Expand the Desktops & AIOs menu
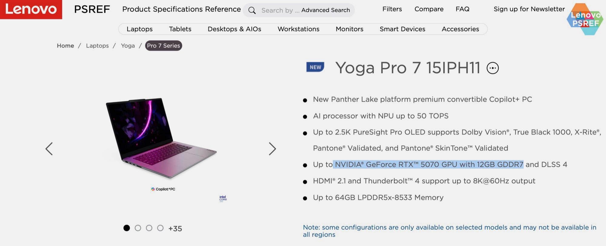This screenshot has width=606, height=246. pos(234,29)
